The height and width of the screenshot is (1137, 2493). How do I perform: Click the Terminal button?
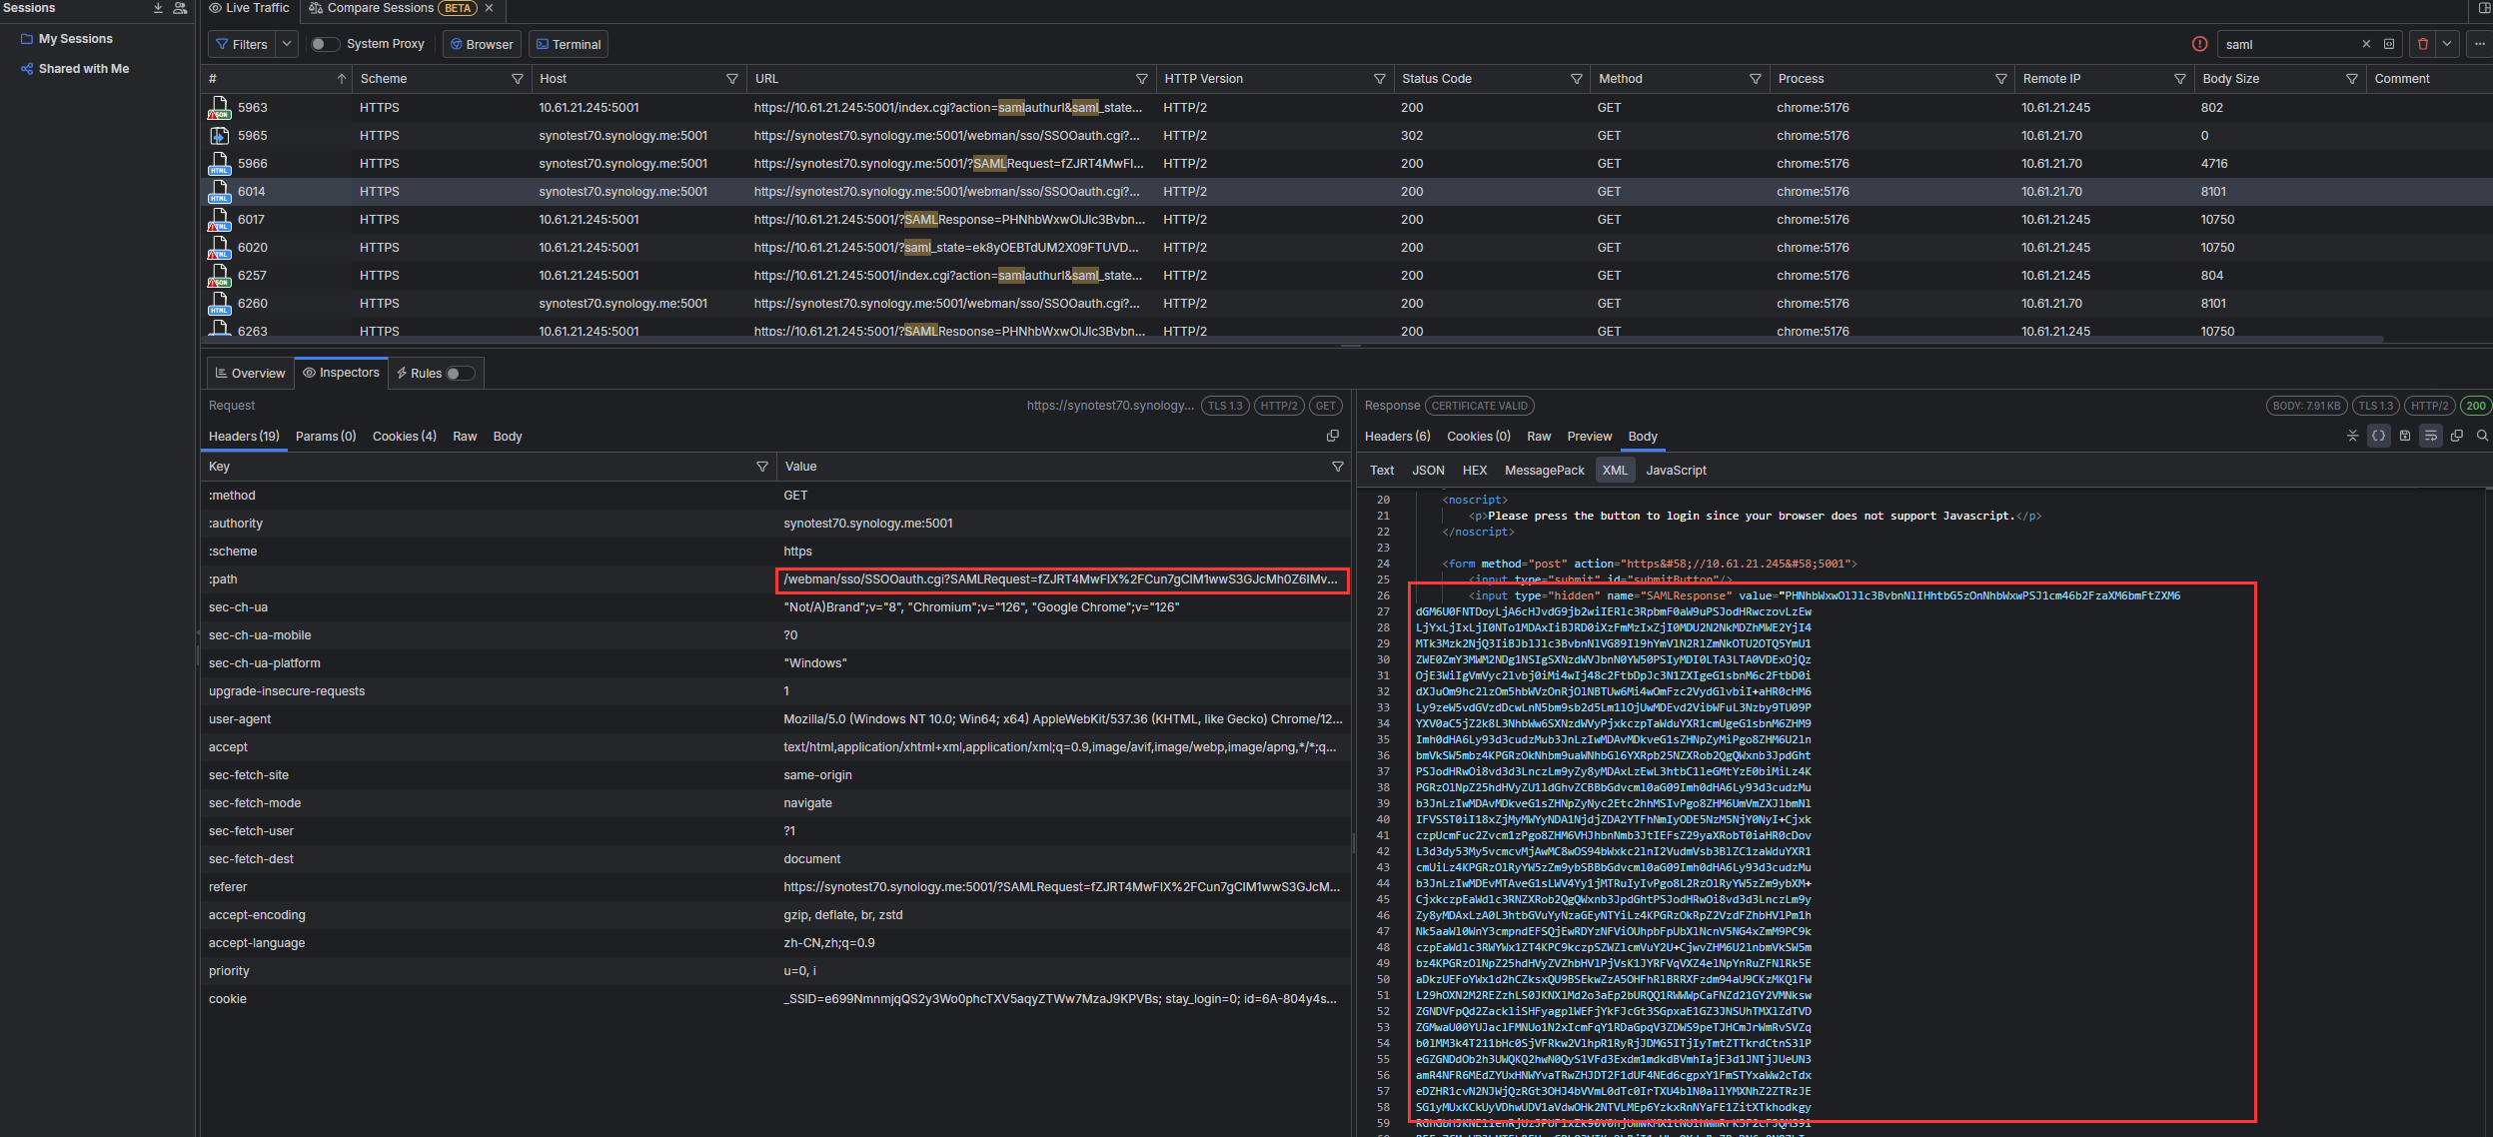click(569, 44)
